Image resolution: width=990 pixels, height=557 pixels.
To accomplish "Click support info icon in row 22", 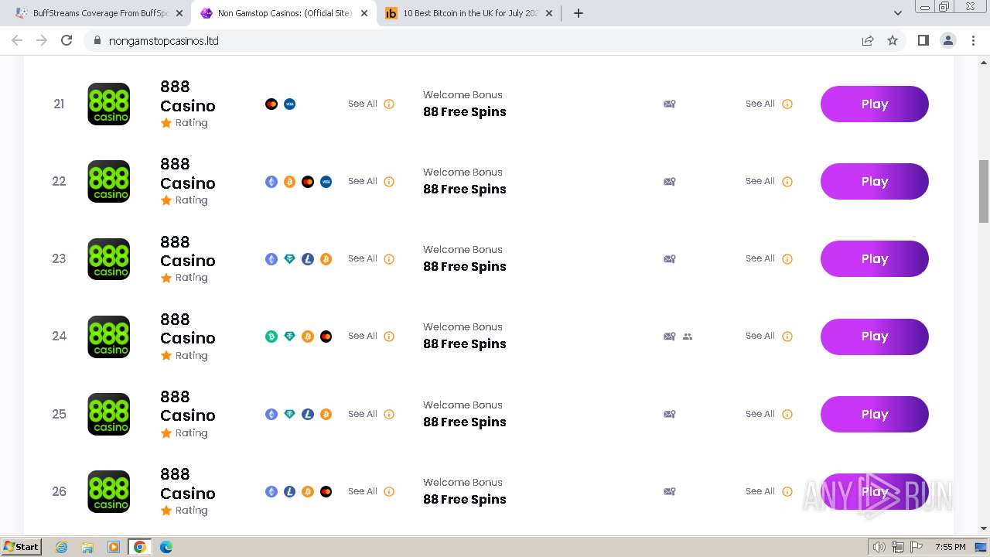I will coord(787,182).
